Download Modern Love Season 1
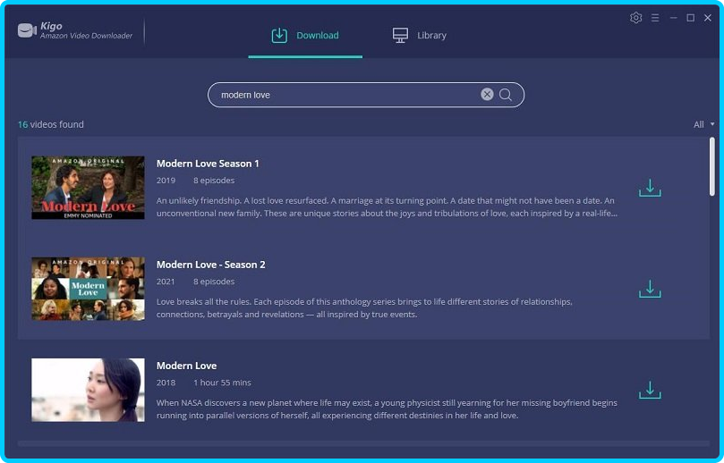The width and height of the screenshot is (724, 463). tap(650, 188)
